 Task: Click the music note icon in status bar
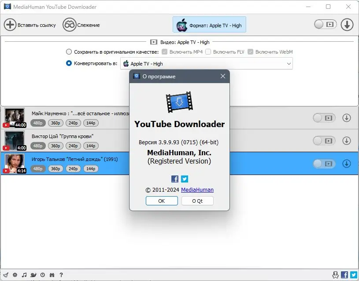[x=24, y=275]
